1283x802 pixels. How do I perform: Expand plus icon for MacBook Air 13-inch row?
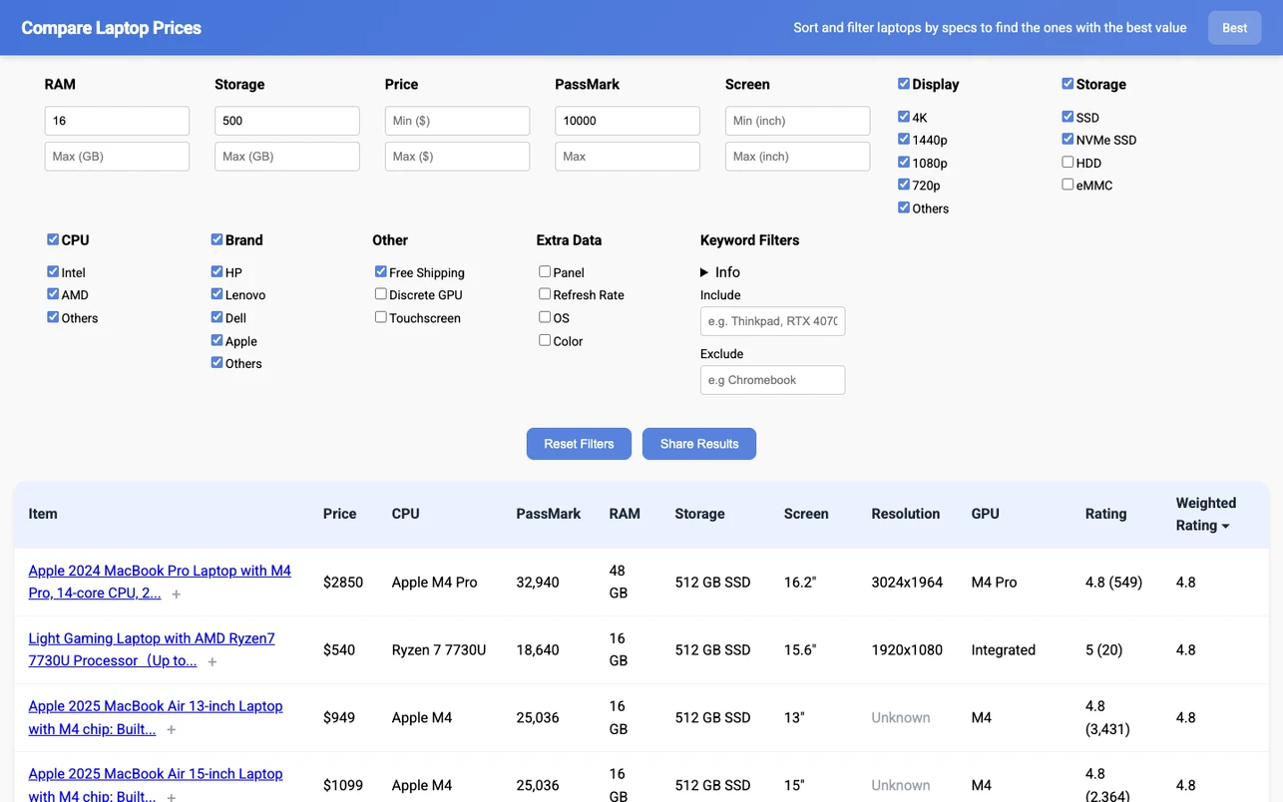pyautogui.click(x=172, y=730)
